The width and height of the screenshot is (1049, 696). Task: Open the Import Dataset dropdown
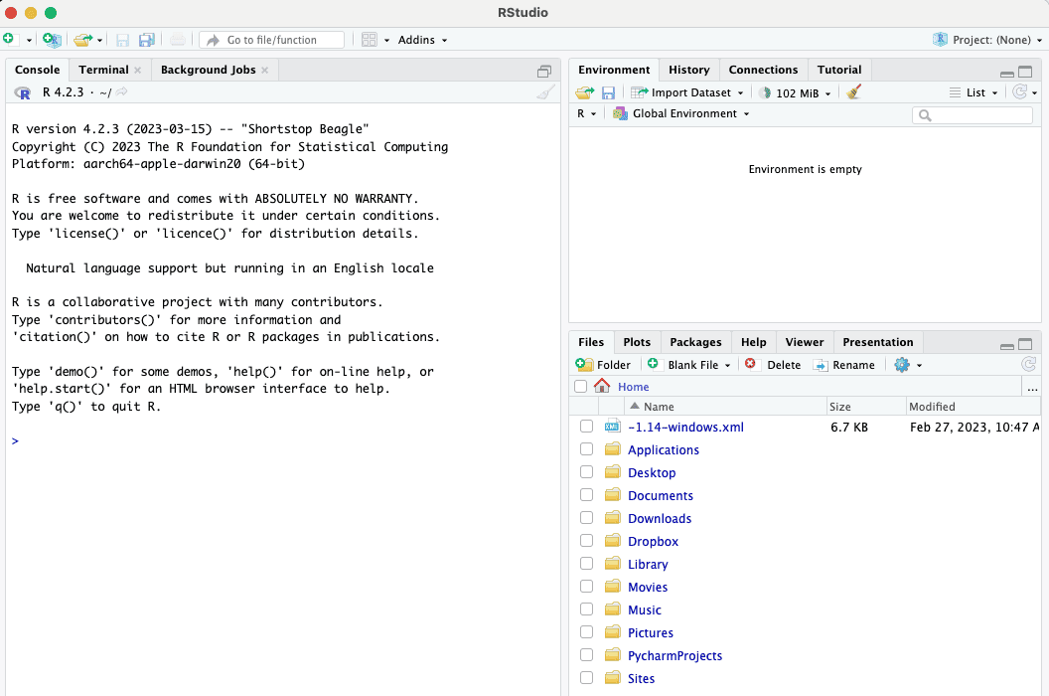pos(689,92)
